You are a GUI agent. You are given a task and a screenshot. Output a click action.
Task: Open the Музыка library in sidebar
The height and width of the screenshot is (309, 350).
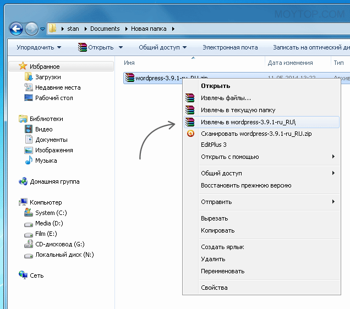(x=46, y=161)
